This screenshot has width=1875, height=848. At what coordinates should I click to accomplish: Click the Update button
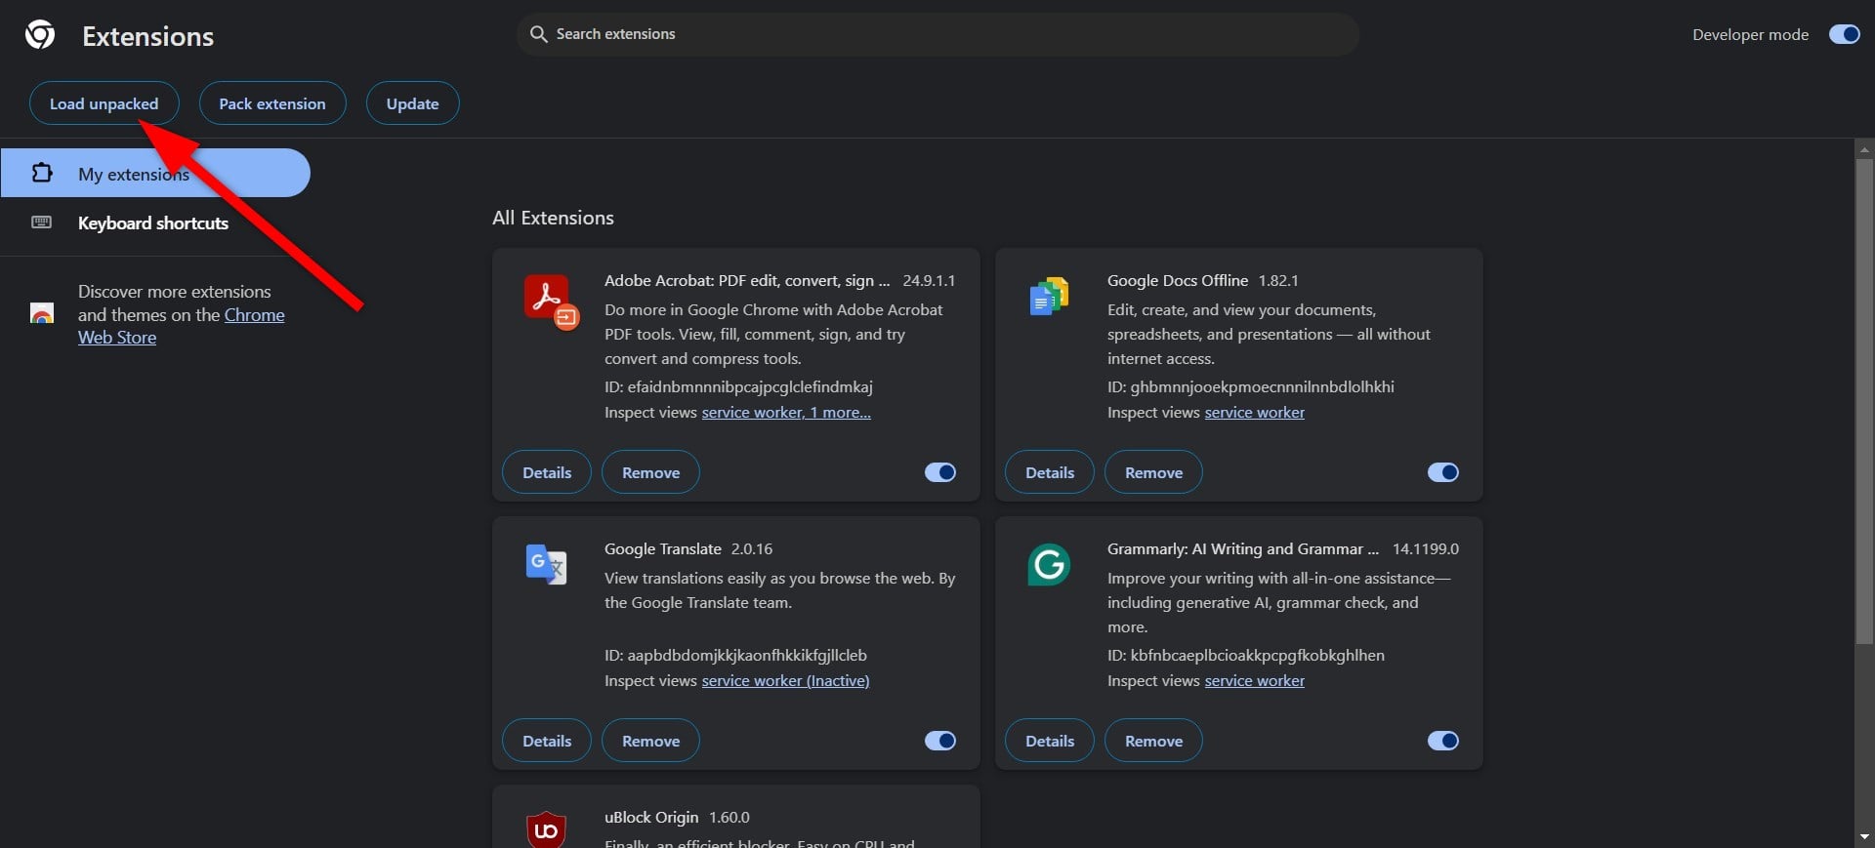coord(412,103)
